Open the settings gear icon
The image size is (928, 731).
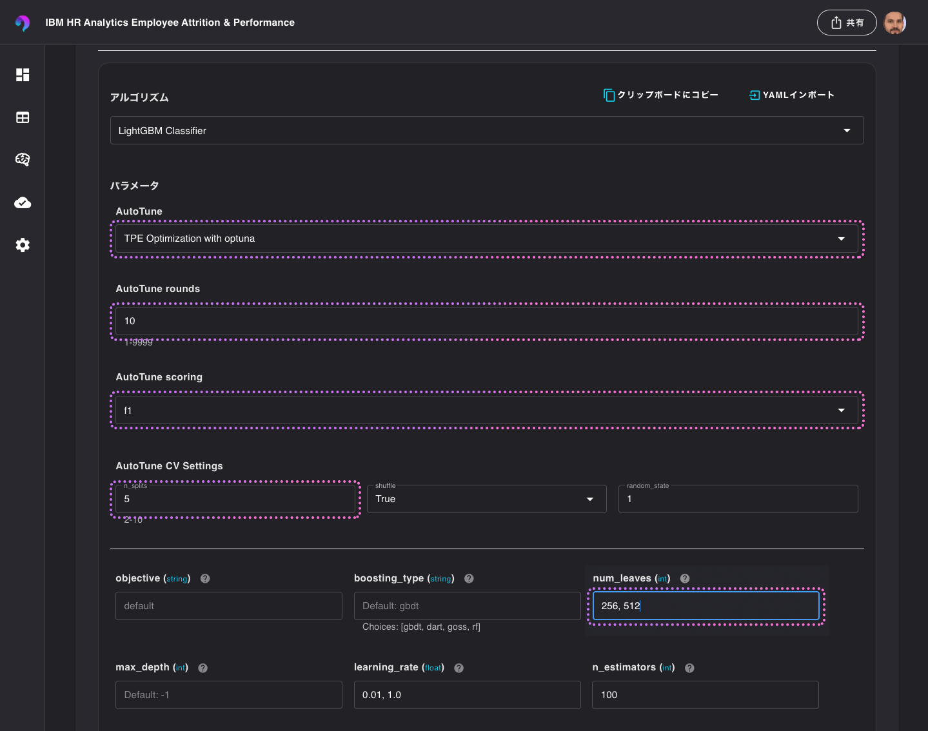(x=23, y=245)
